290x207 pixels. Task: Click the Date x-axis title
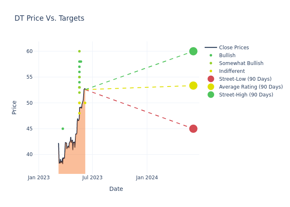[116, 189]
